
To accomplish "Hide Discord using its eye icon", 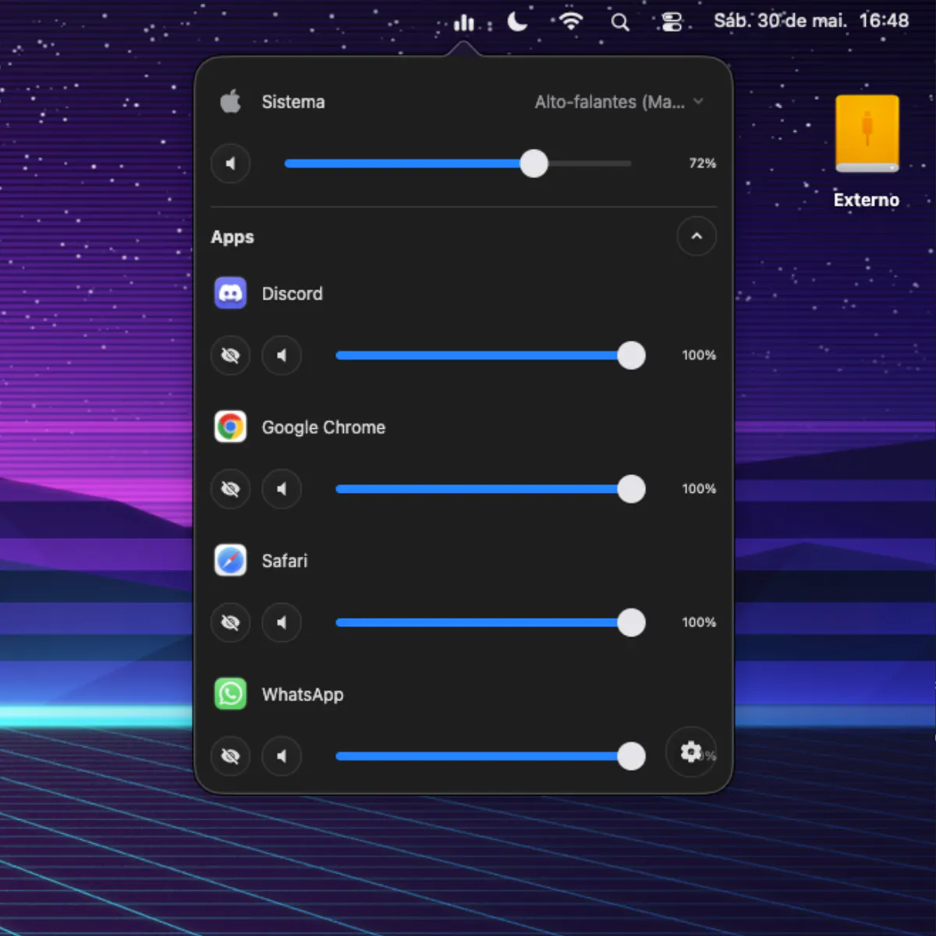I will [231, 356].
